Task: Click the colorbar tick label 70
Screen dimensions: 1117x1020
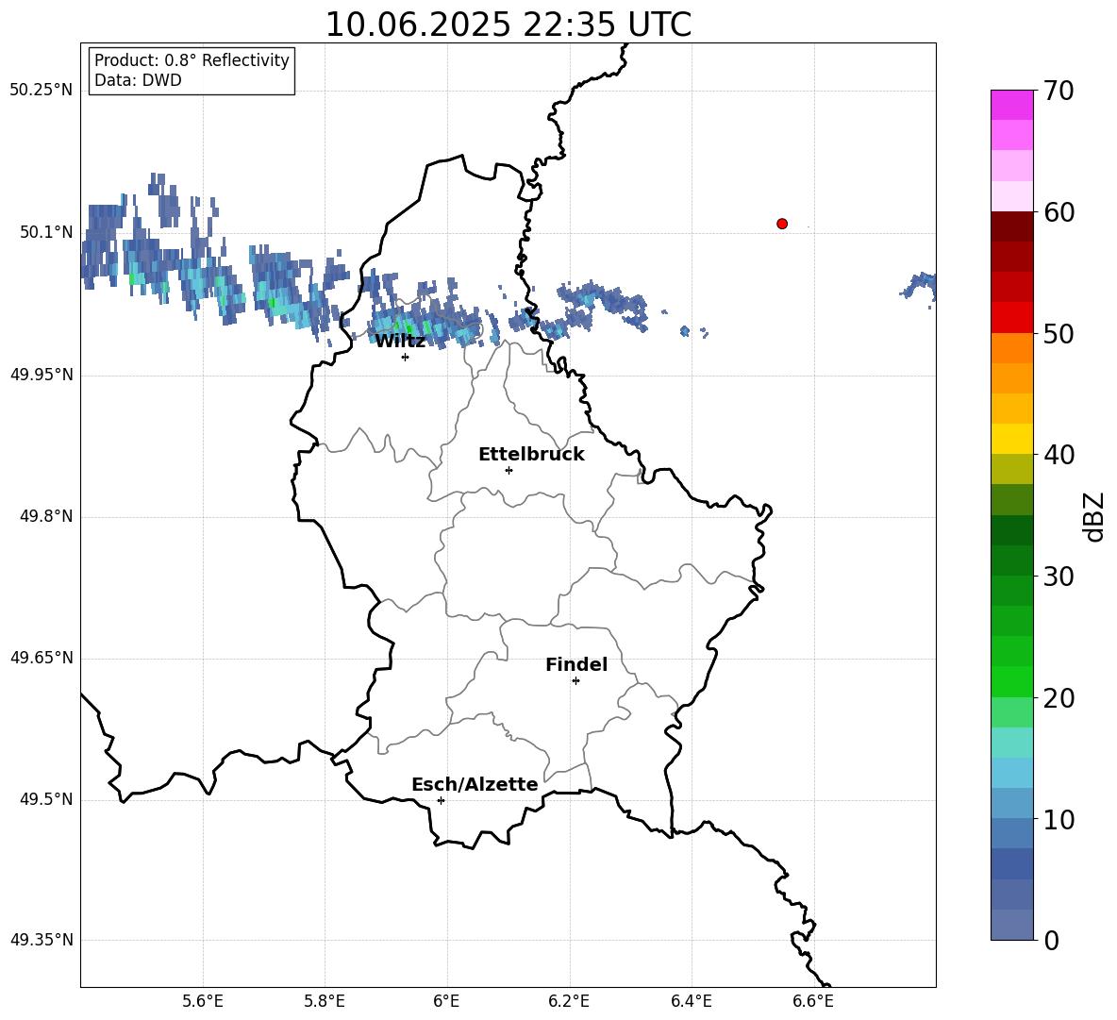Action: point(1059,91)
